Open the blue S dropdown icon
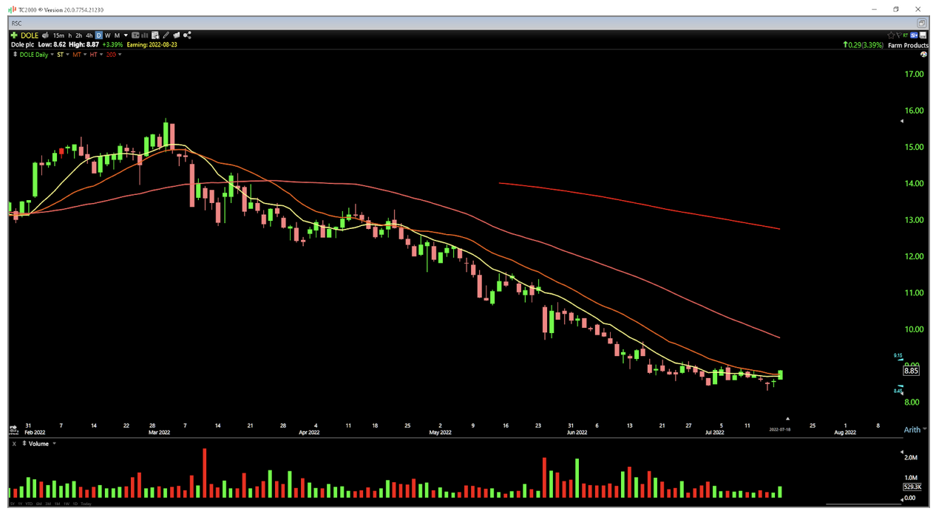The width and height of the screenshot is (936, 514). point(915,35)
